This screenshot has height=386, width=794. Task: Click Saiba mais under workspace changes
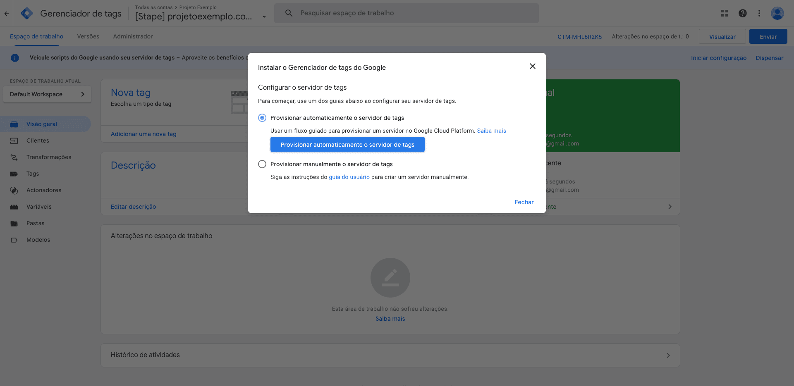click(x=390, y=319)
